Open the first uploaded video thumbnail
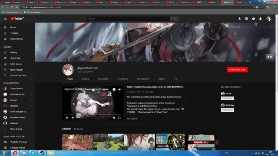The width and height of the screenshot is (278, 156). (x=77, y=142)
